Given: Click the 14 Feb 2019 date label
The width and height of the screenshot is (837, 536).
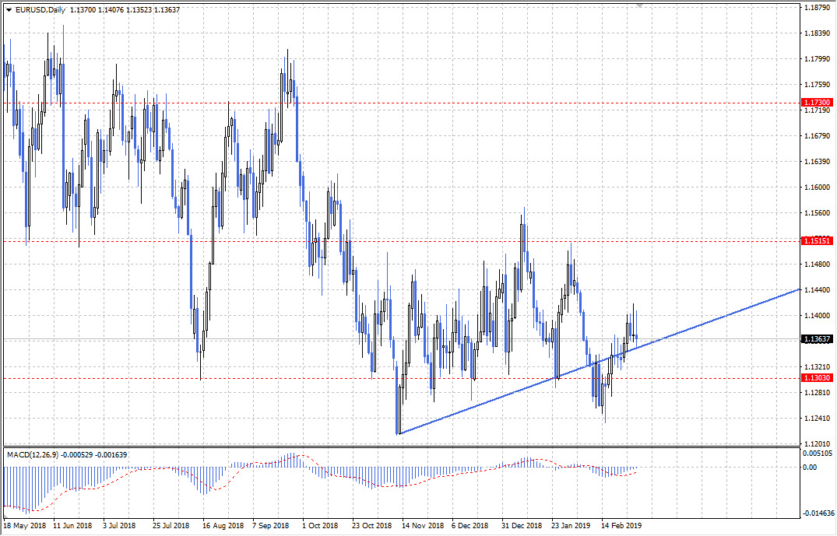Looking at the screenshot, I should click(x=621, y=525).
